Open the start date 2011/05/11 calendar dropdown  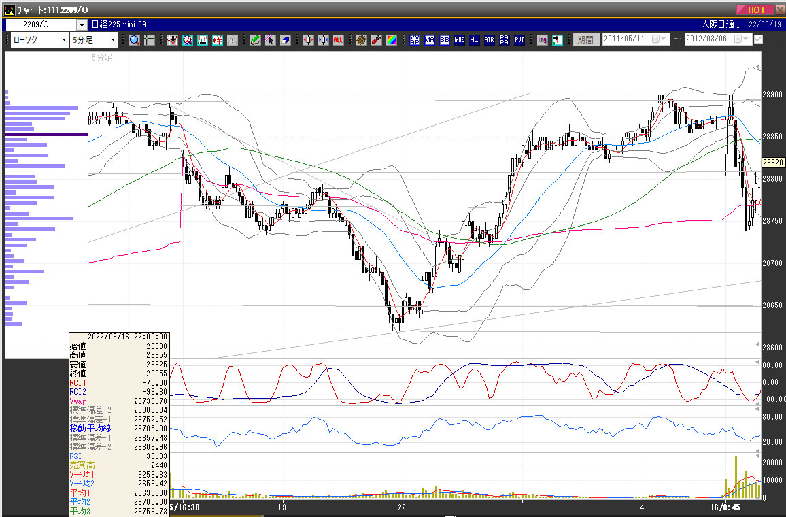[658, 39]
